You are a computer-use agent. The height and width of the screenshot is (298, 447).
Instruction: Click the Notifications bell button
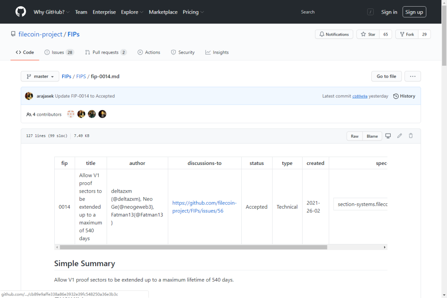[334, 34]
